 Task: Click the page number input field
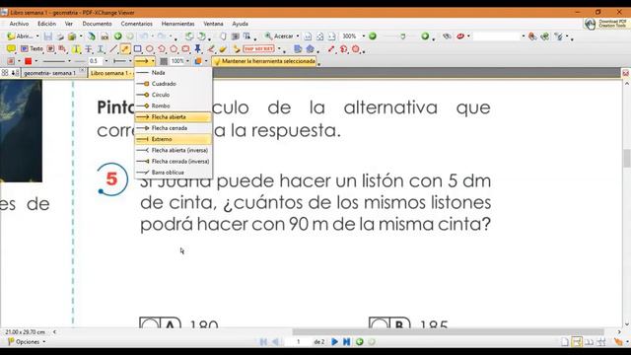tap(298, 342)
